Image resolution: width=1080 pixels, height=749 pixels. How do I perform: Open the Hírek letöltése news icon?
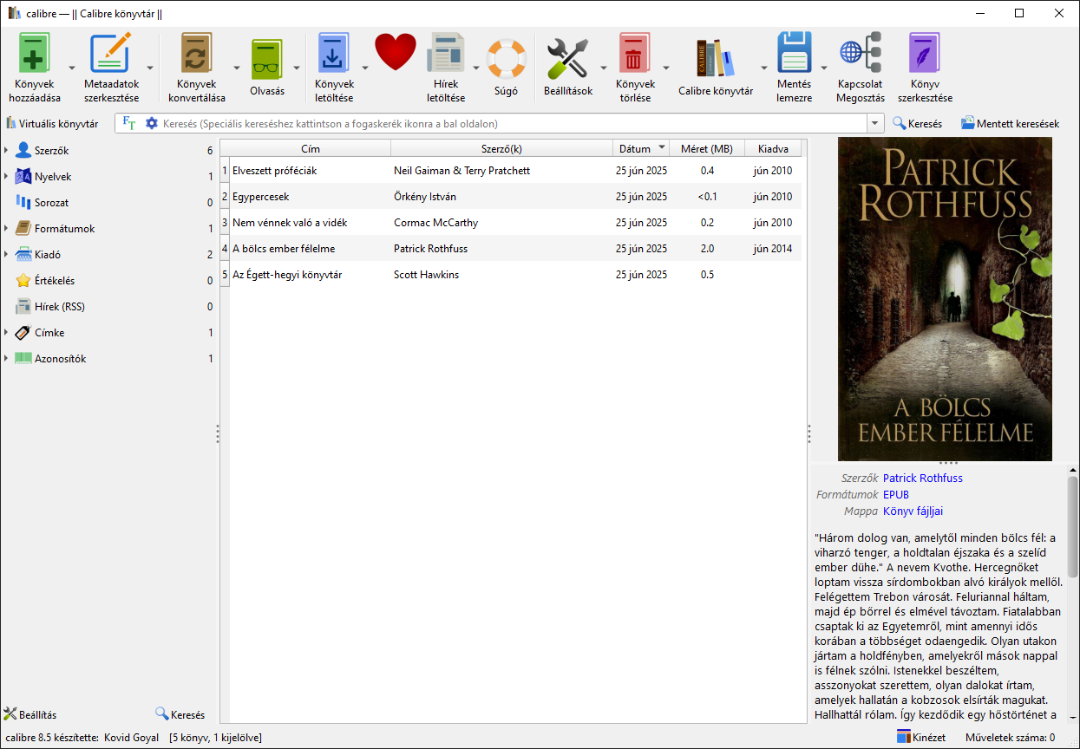click(x=446, y=54)
